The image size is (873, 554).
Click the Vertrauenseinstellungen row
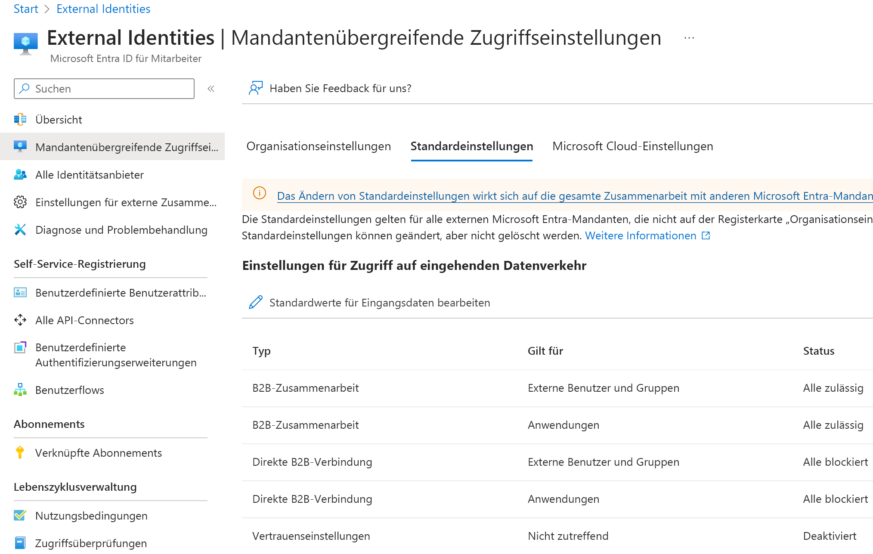point(557,536)
